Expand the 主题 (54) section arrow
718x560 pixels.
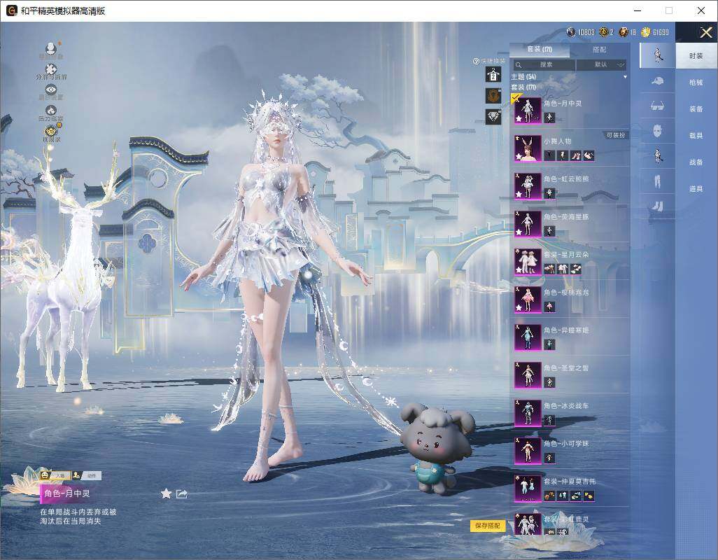click(625, 77)
